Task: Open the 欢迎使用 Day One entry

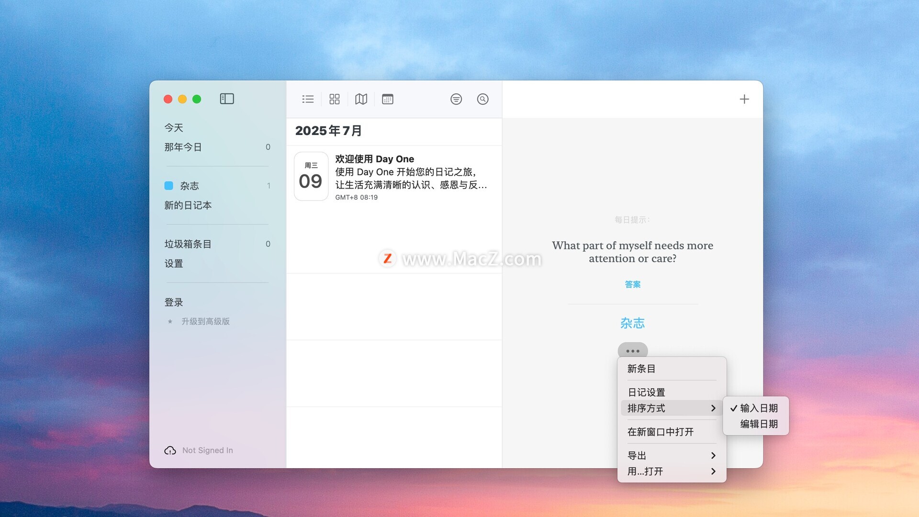Action: pos(394,176)
